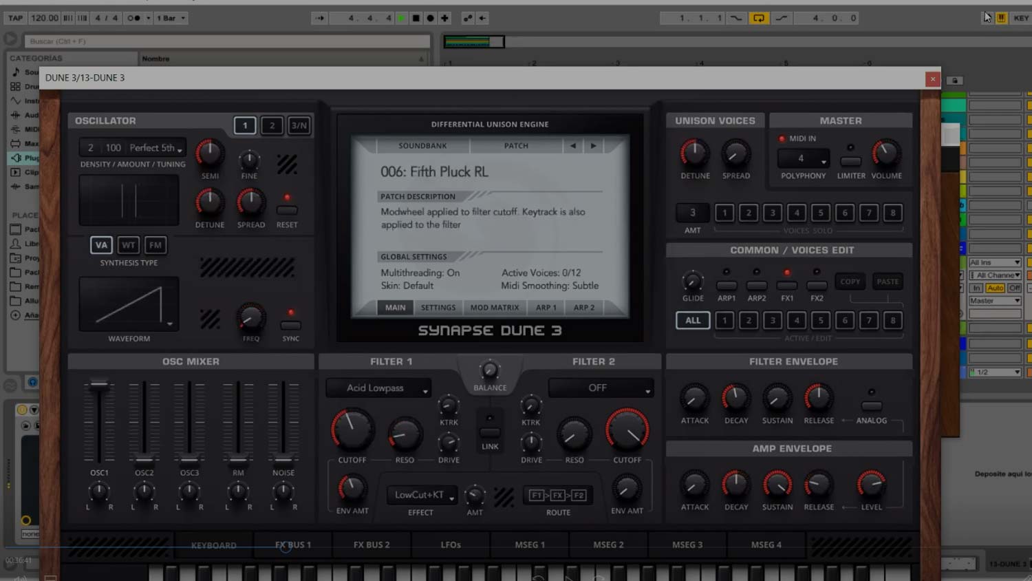Adjust the OSC1 mixer fader

point(99,384)
